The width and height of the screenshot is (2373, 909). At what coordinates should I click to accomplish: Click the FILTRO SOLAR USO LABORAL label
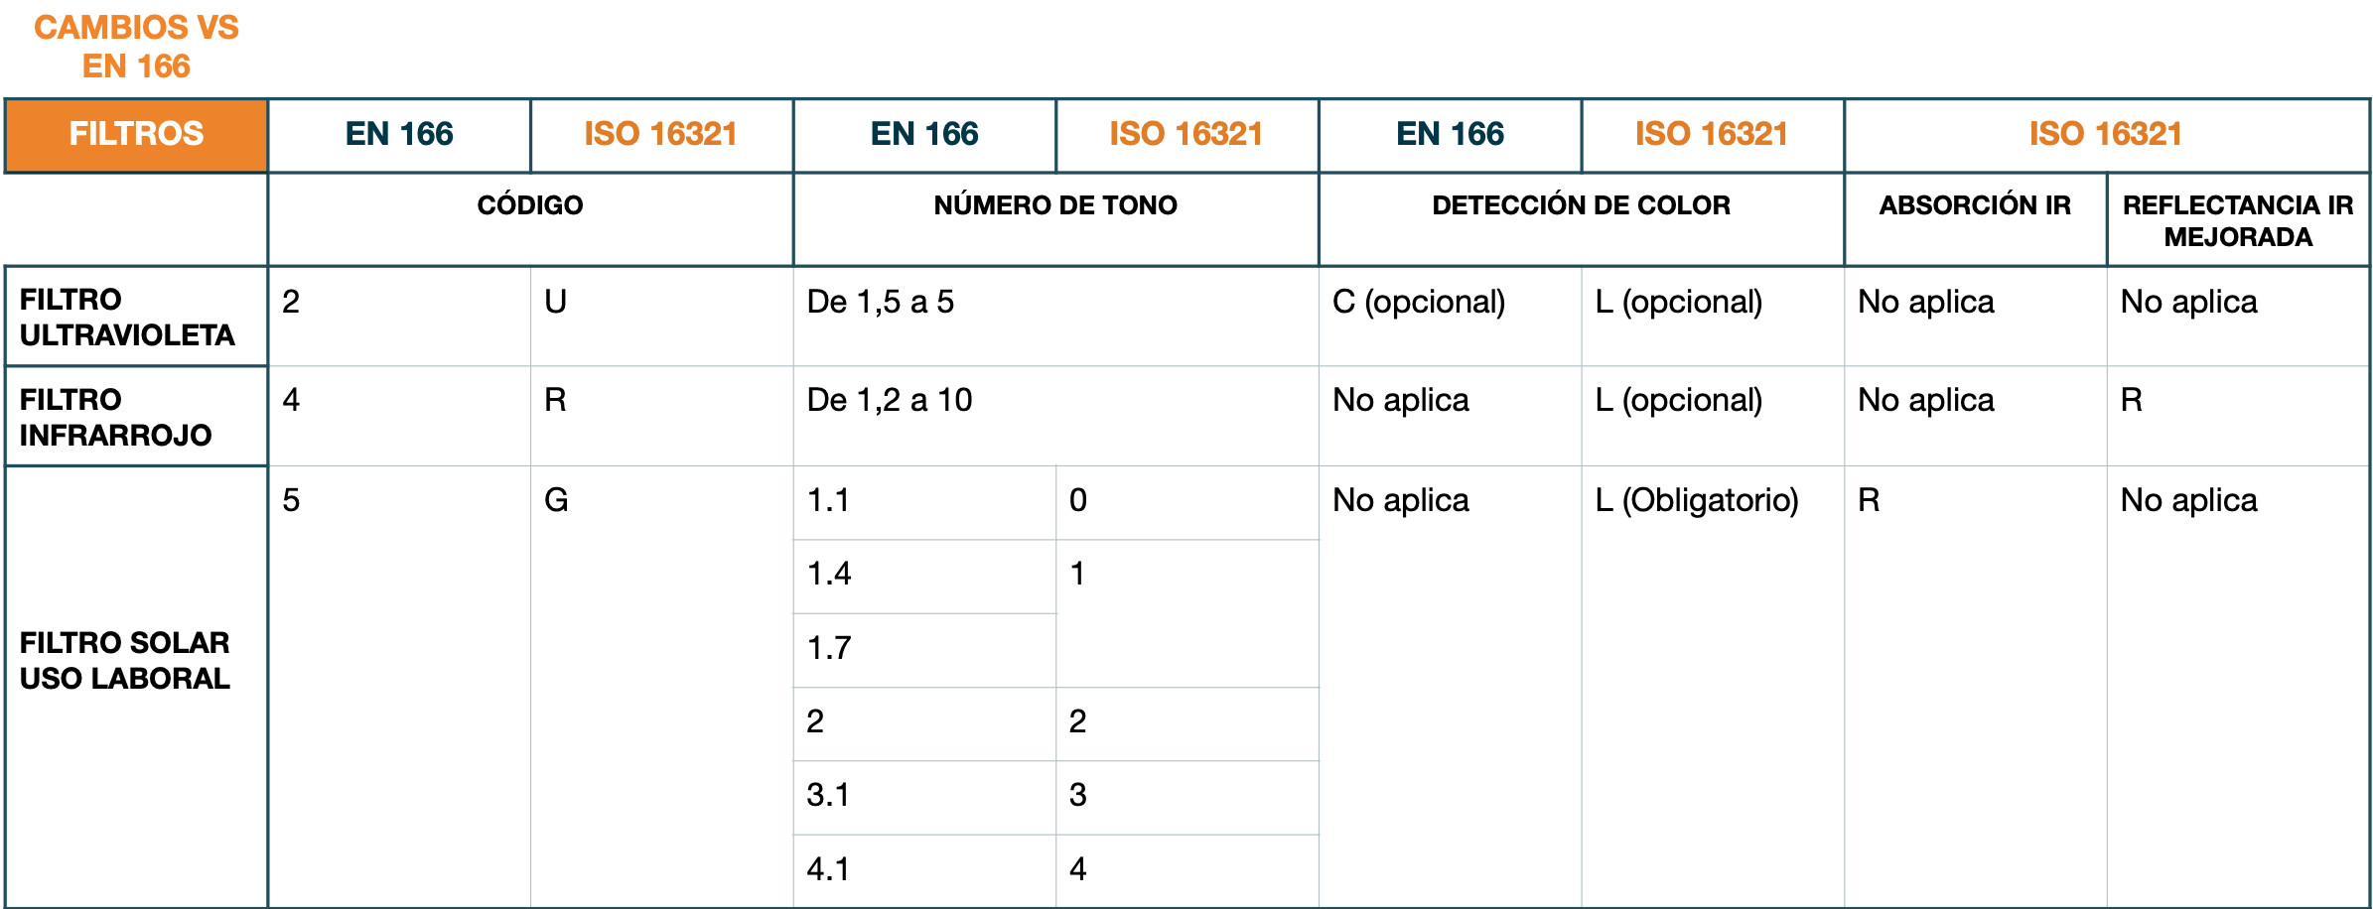tap(125, 661)
